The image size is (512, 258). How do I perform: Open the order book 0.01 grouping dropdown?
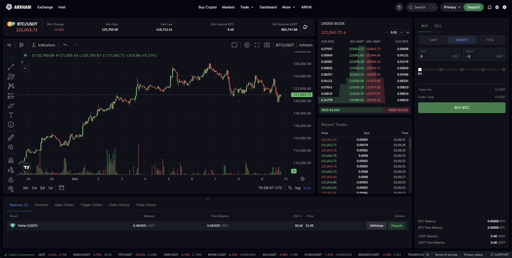pos(396,32)
